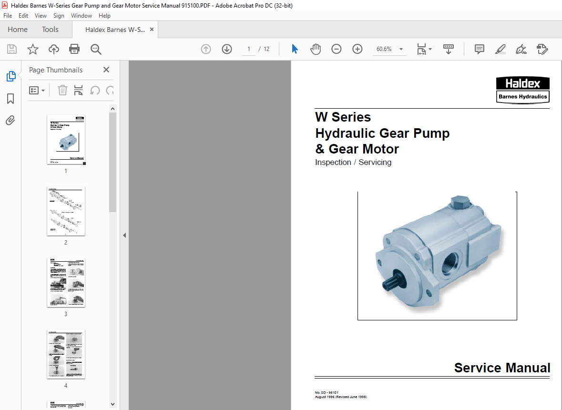The image size is (562, 410).
Task: Click the thumbnails panel scrollbar thumb
Action: coord(112,162)
